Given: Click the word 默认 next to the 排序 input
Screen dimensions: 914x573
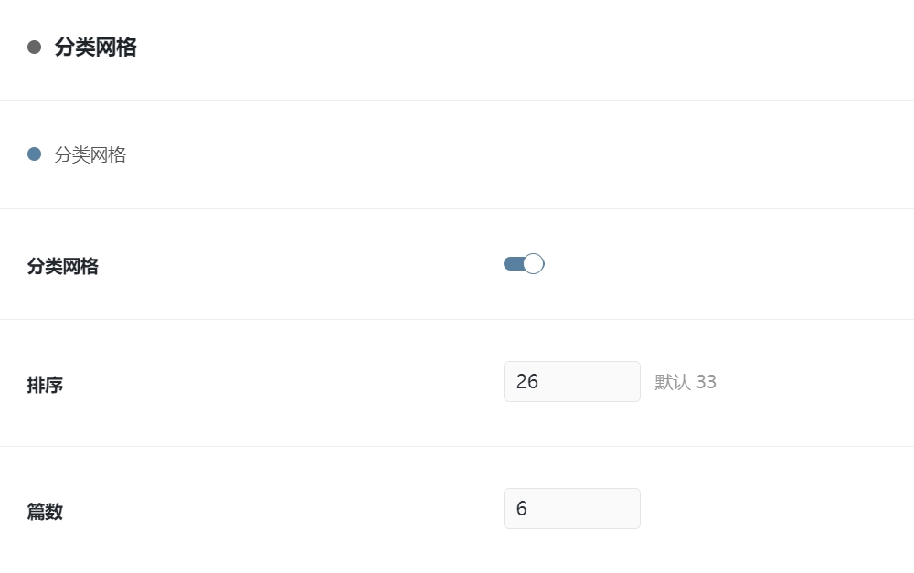Looking at the screenshot, I should (x=672, y=382).
